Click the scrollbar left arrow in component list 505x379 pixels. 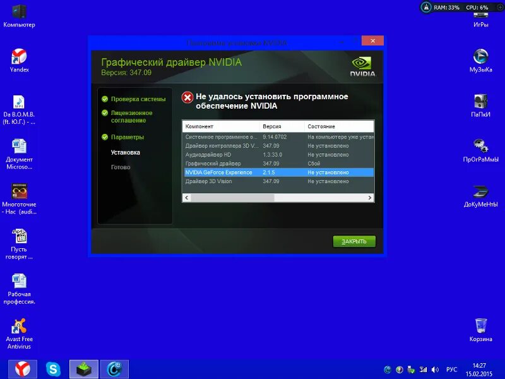(187, 198)
